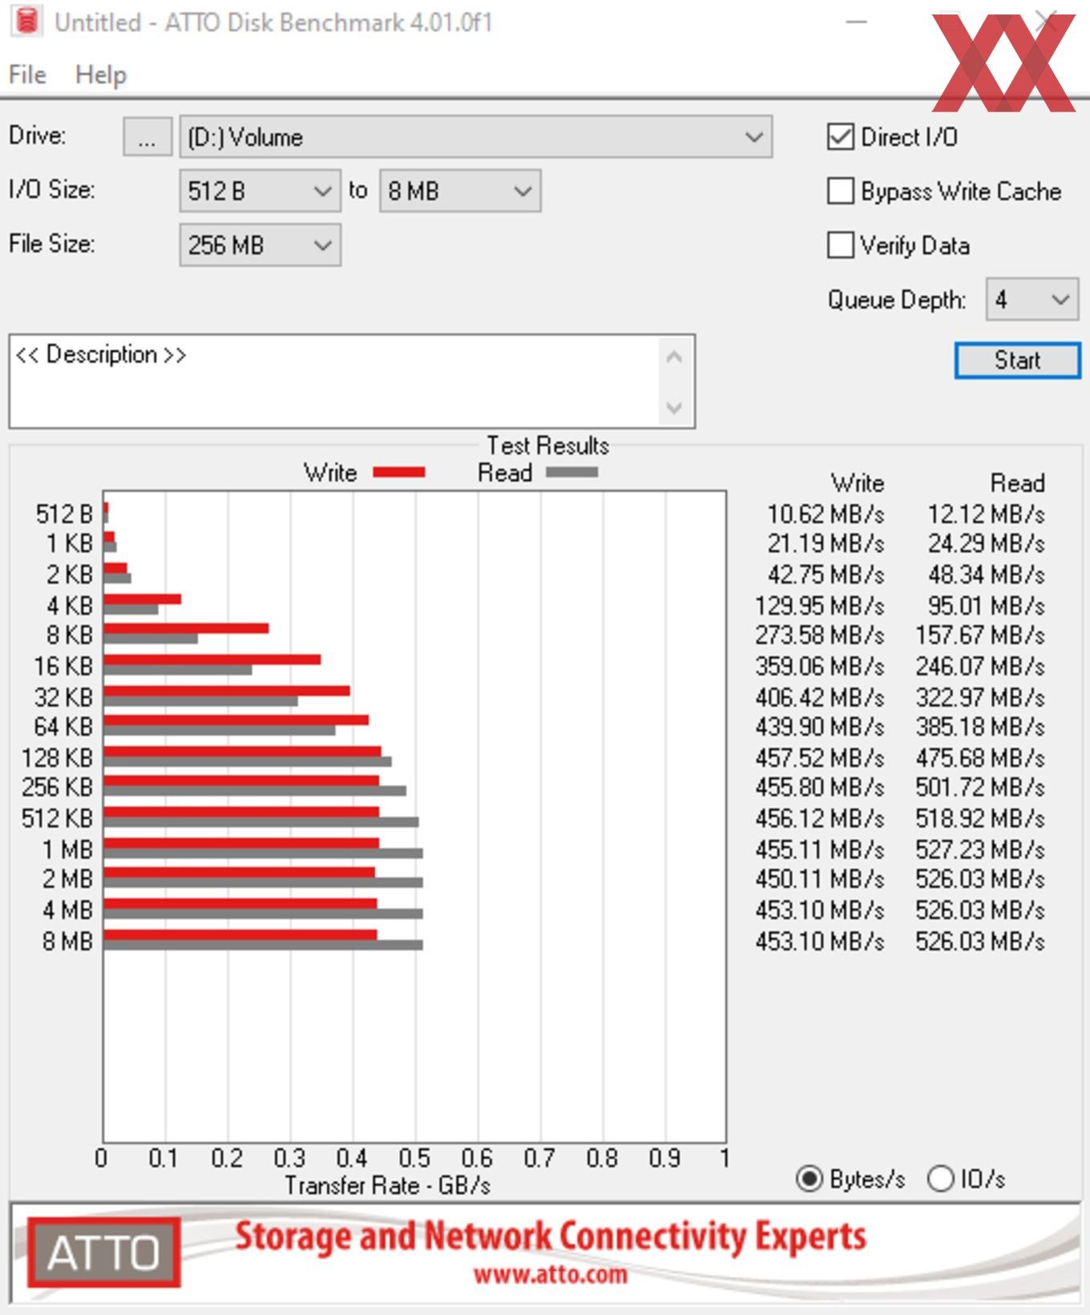
Task: Click the Description scrollbar down arrow
Action: pos(674,408)
